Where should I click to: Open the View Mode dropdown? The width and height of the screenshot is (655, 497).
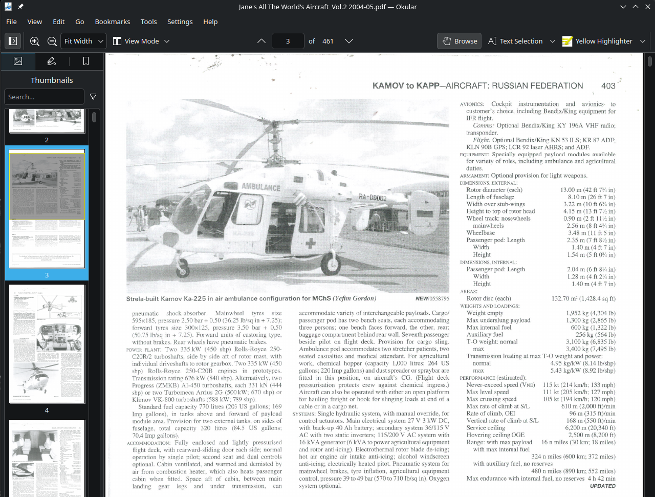pos(141,41)
